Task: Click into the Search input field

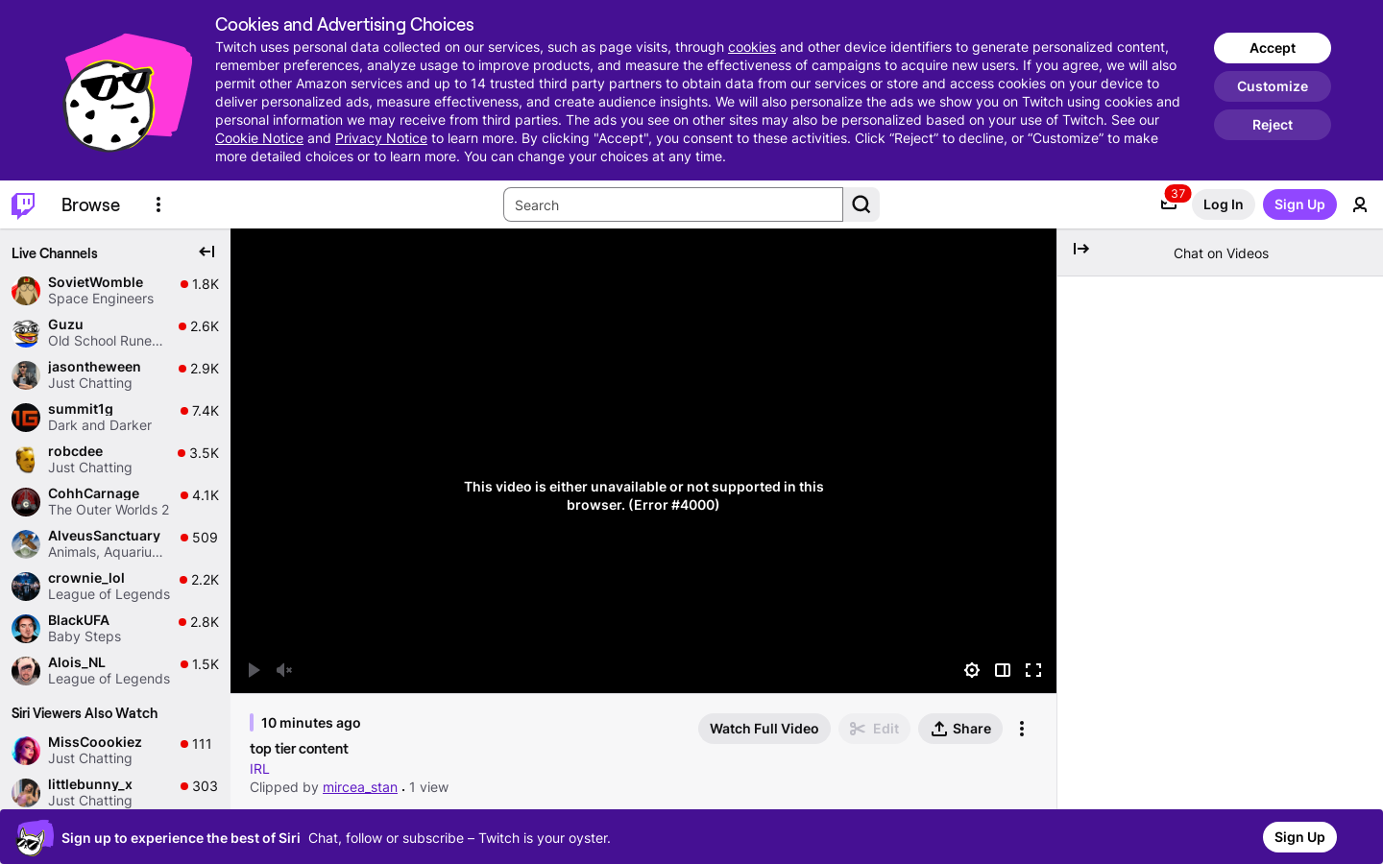Action: [x=672, y=204]
